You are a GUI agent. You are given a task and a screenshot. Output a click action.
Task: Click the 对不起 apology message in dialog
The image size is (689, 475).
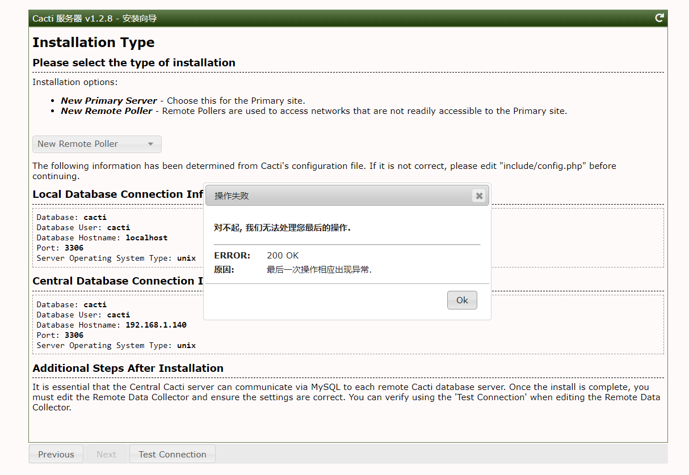tap(282, 228)
